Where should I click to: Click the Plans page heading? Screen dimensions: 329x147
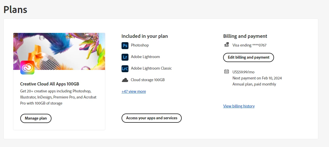tap(15, 10)
